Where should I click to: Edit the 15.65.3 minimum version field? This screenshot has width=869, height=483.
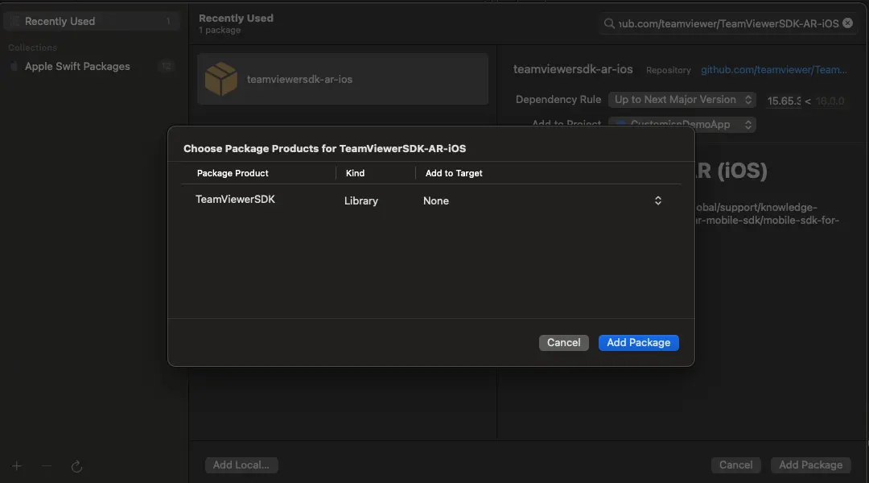784,101
